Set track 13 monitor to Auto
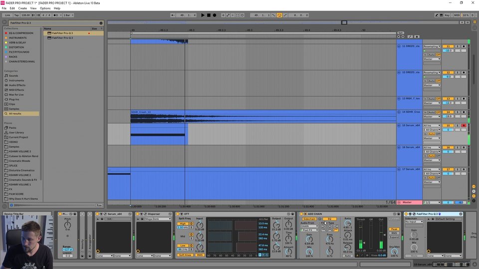479x269 pixels. [x=431, y=99]
